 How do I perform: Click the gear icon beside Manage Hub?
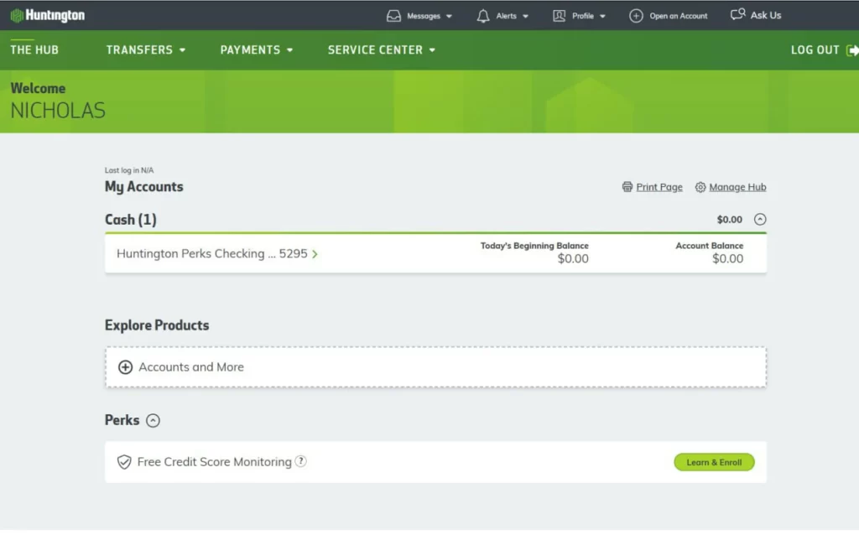700,187
